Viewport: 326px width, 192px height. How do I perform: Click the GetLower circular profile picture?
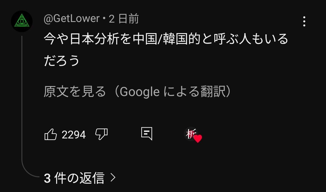(22, 21)
